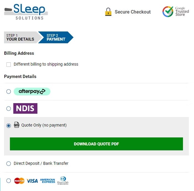
Task: Click the Sleep Solutions logo
Action: pyautogui.click(x=26, y=12)
